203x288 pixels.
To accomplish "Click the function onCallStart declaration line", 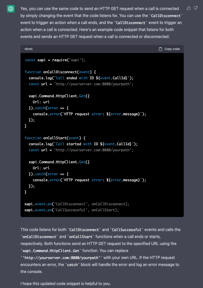I will (x=57, y=138).
